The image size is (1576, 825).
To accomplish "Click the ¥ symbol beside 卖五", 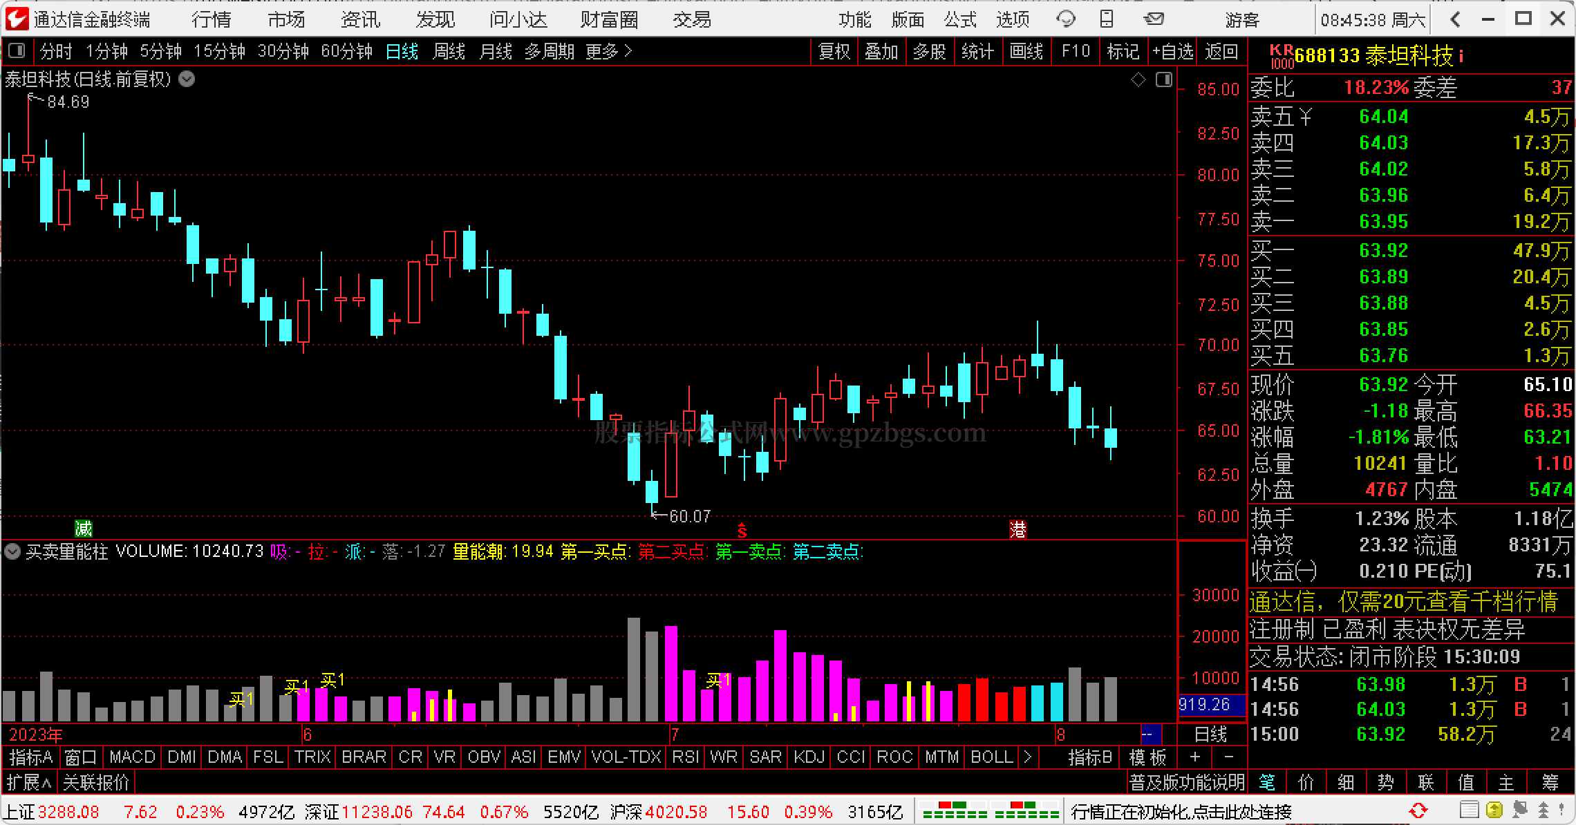I will click(x=1305, y=117).
